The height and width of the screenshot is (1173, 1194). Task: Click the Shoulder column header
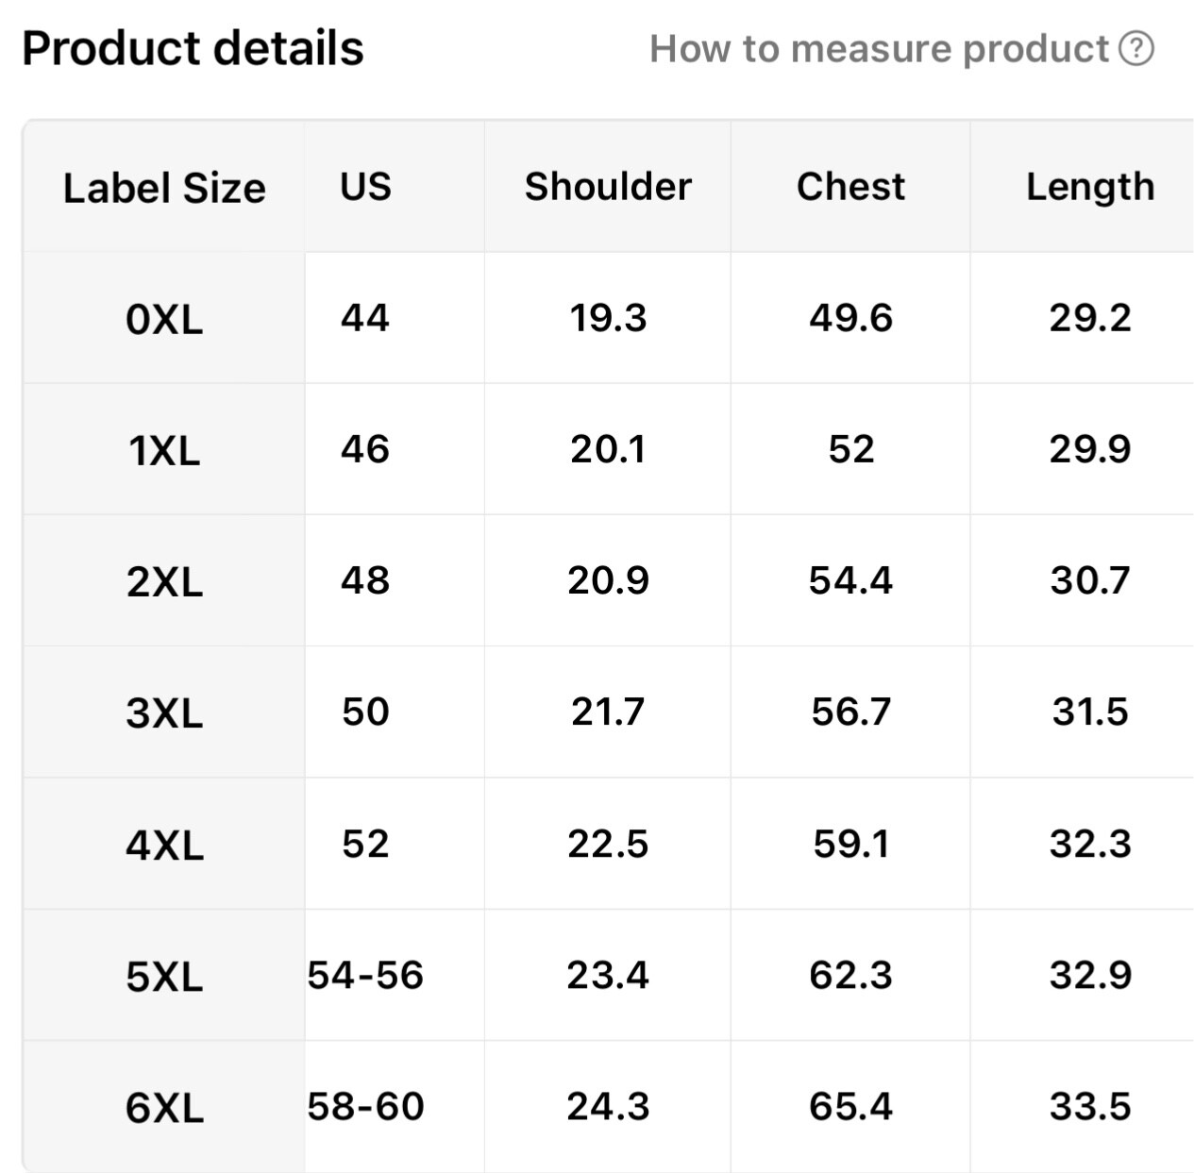click(608, 187)
